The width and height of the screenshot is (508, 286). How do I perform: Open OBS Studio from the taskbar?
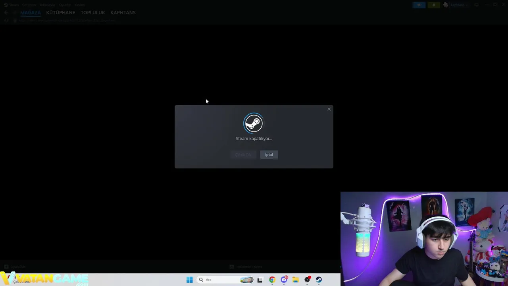(307, 280)
